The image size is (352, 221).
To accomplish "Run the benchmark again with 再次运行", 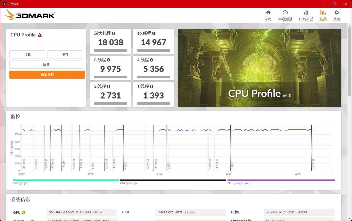I will tap(47, 75).
